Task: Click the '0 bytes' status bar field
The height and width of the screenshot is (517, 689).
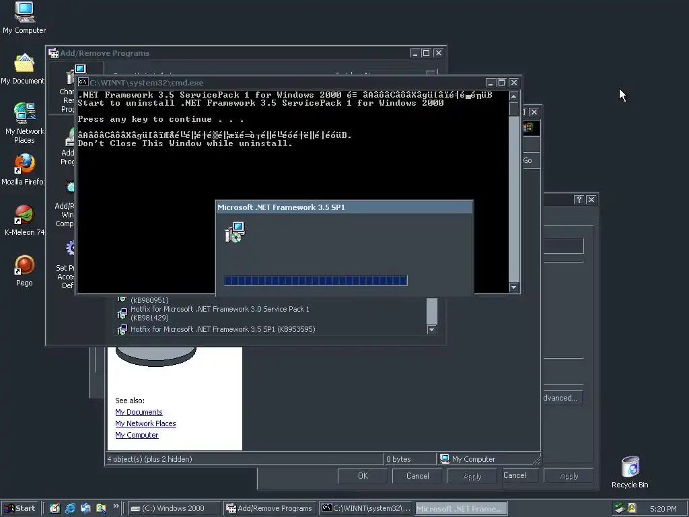Action: click(x=410, y=459)
